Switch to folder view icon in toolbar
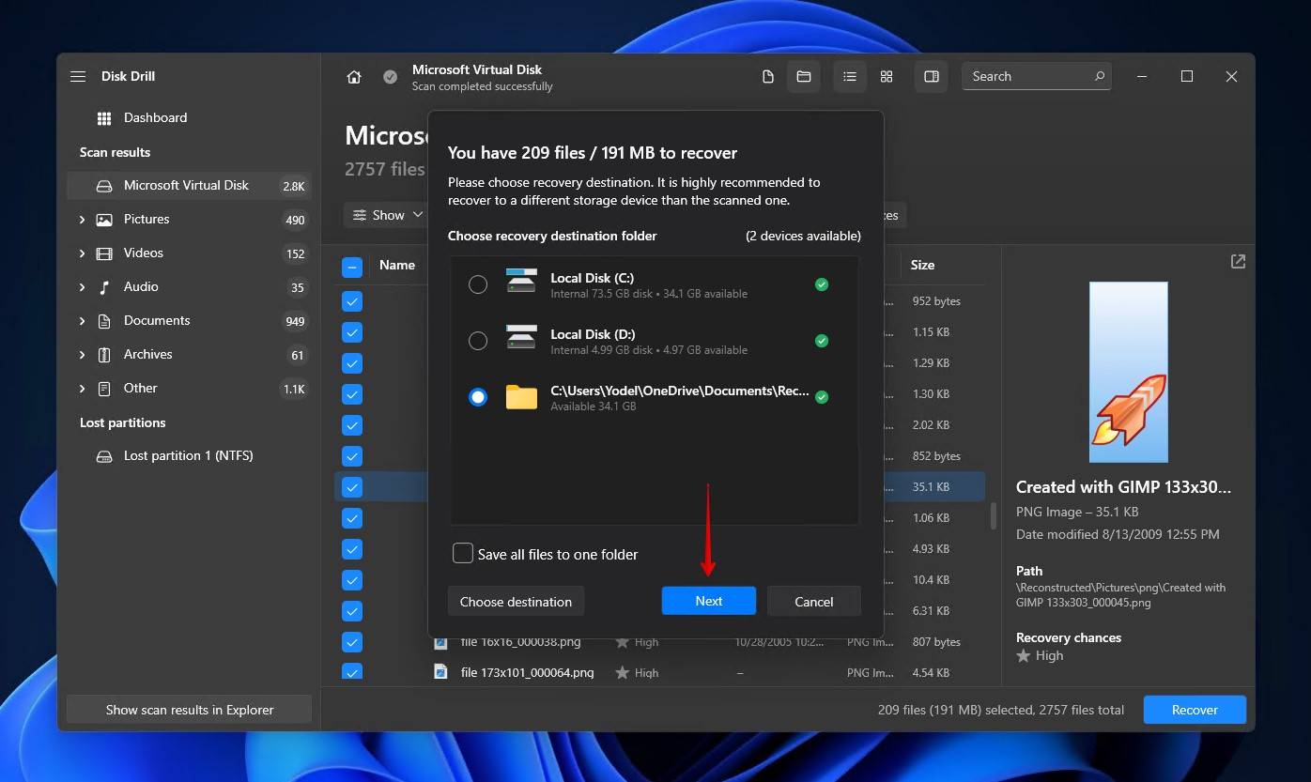 [x=804, y=76]
